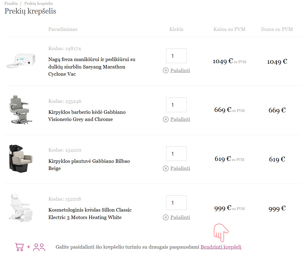Open the nail drill product thumbnail

21,60
